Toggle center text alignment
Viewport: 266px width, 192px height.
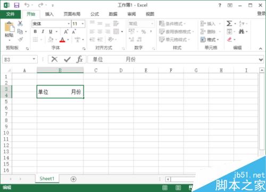point(100,32)
